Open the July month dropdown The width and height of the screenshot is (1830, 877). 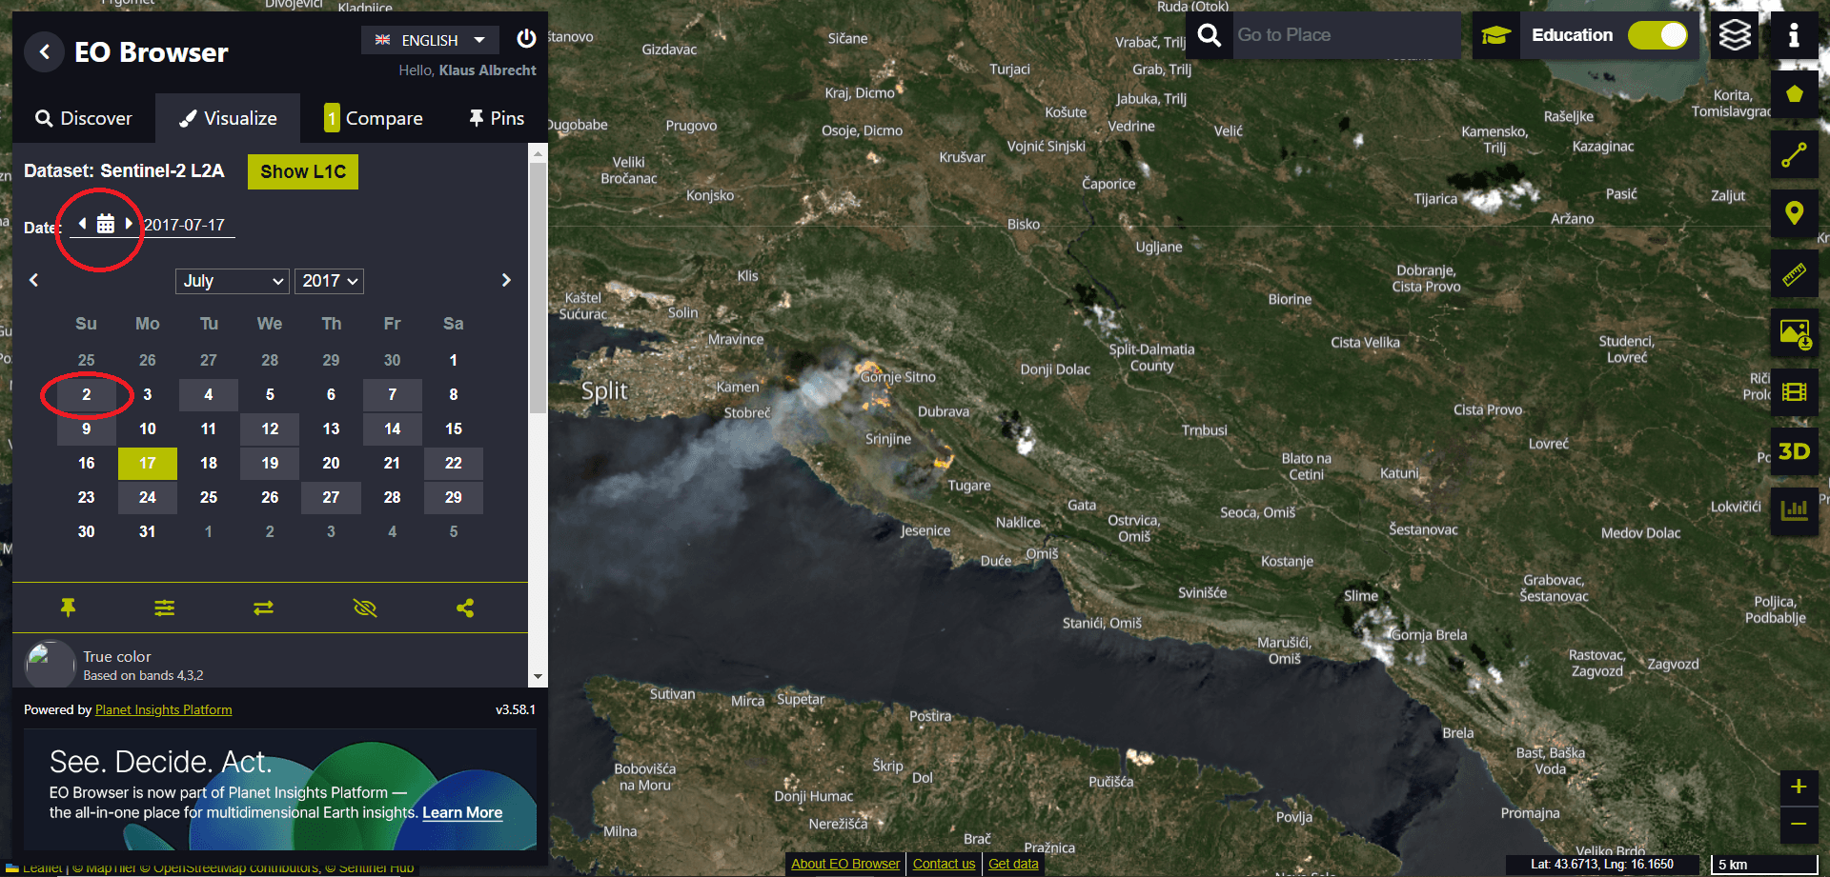[233, 281]
